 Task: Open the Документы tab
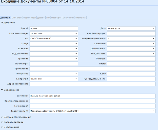tap(68, 18)
